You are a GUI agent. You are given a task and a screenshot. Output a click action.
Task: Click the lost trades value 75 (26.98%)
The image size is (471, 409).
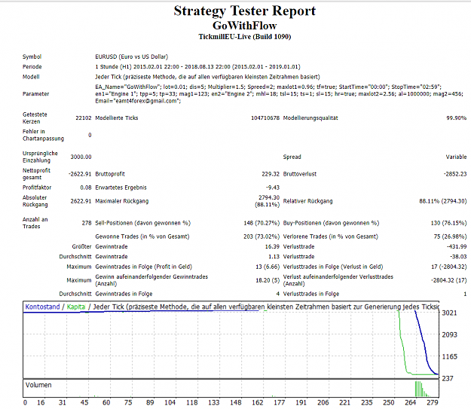pyautogui.click(x=450, y=237)
